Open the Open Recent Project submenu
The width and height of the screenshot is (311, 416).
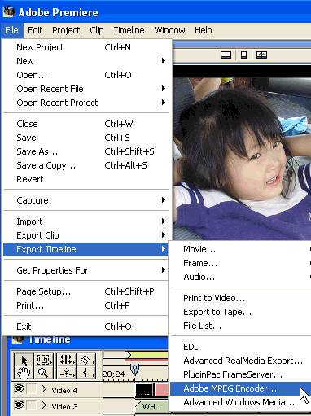[x=87, y=103]
